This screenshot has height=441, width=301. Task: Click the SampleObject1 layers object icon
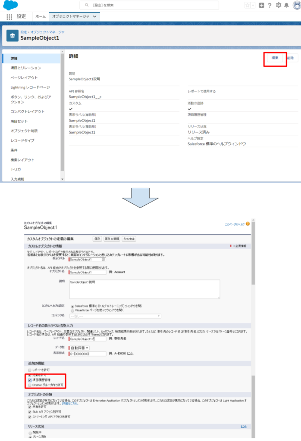pos(13,36)
